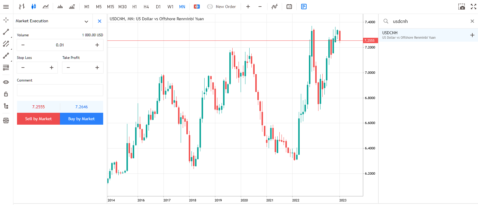The image size is (478, 205).
Task: Select the bar chart type icon
Action: (21, 7)
